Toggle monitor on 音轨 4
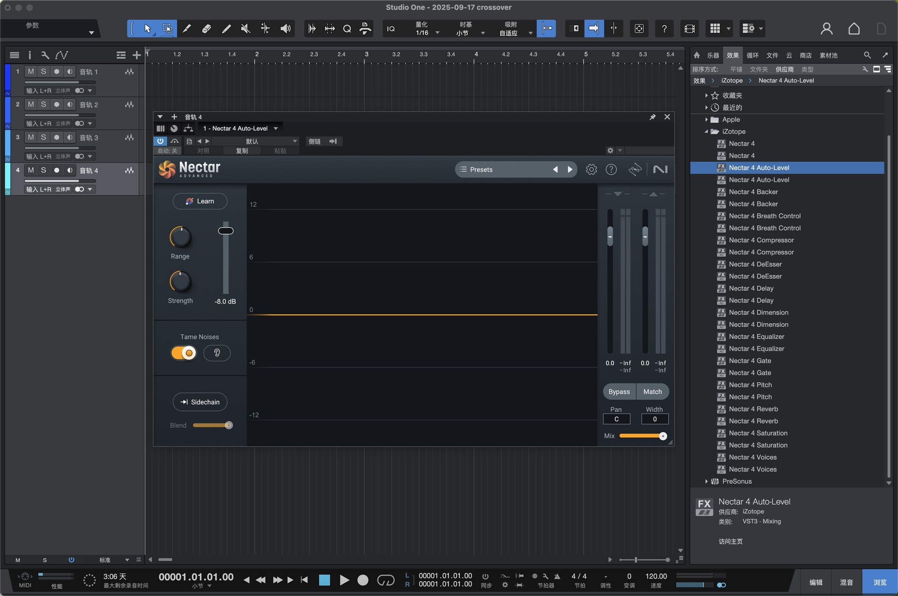The image size is (898, 596). (70, 170)
